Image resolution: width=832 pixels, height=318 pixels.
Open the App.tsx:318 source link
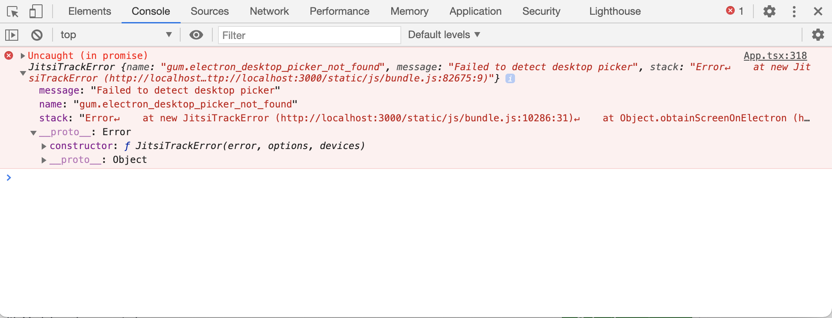click(776, 55)
